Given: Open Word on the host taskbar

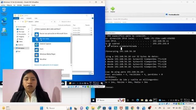Looking at the screenshot, I should coord(110,108).
